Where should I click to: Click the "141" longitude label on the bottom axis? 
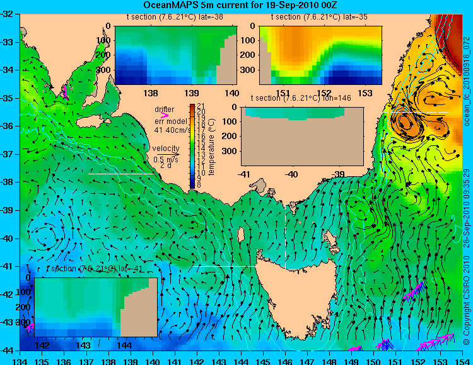[x=175, y=361]
